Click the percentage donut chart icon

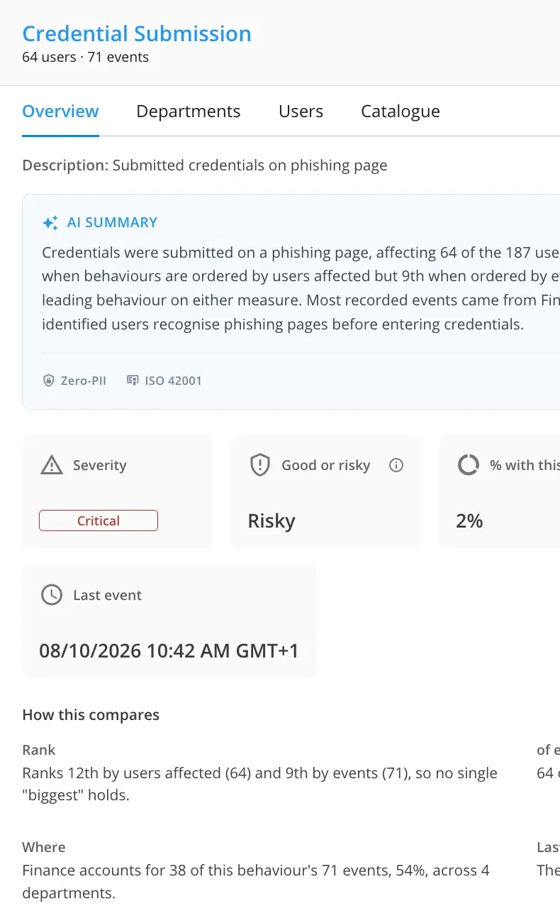(x=468, y=465)
